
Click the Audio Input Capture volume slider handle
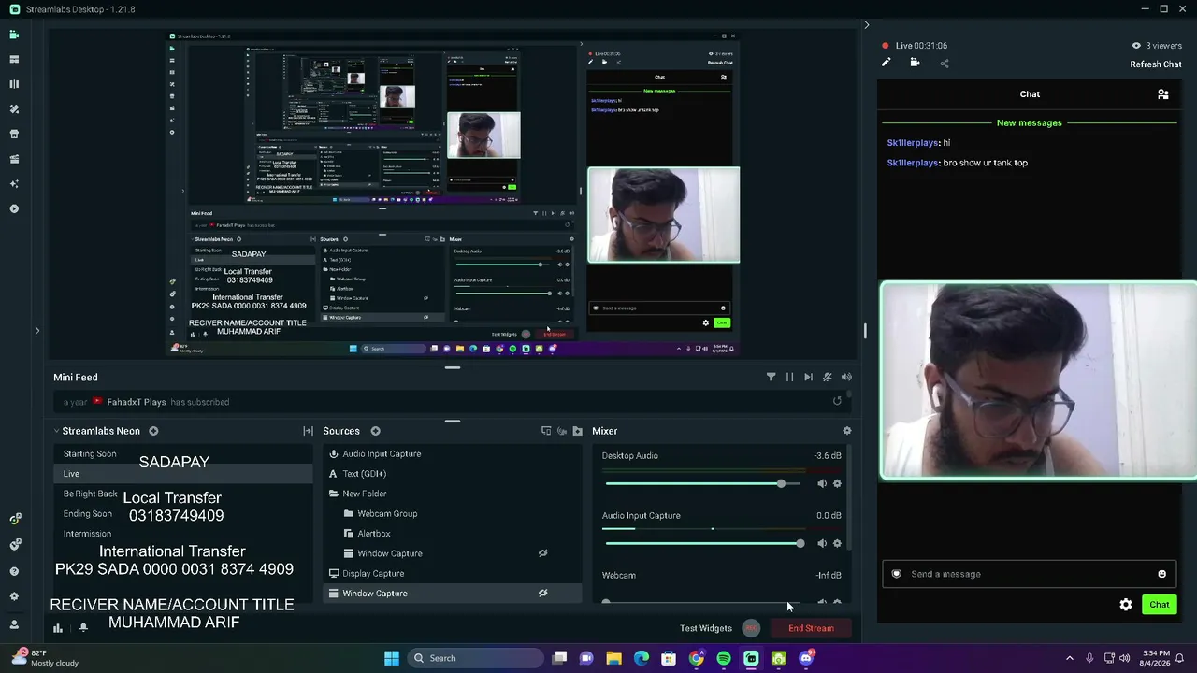pyautogui.click(x=800, y=543)
